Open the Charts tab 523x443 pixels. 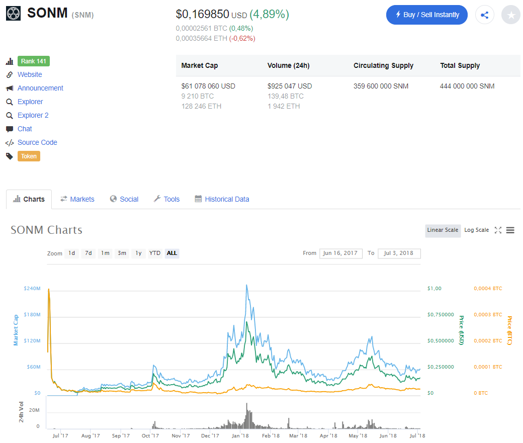click(29, 200)
